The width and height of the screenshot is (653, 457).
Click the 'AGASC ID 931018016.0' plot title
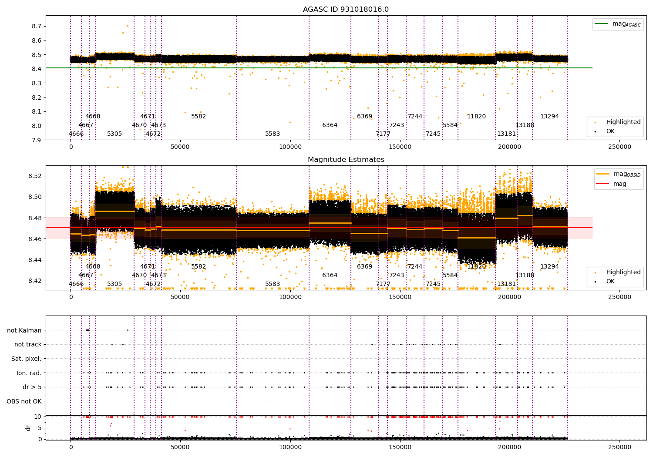coord(346,10)
